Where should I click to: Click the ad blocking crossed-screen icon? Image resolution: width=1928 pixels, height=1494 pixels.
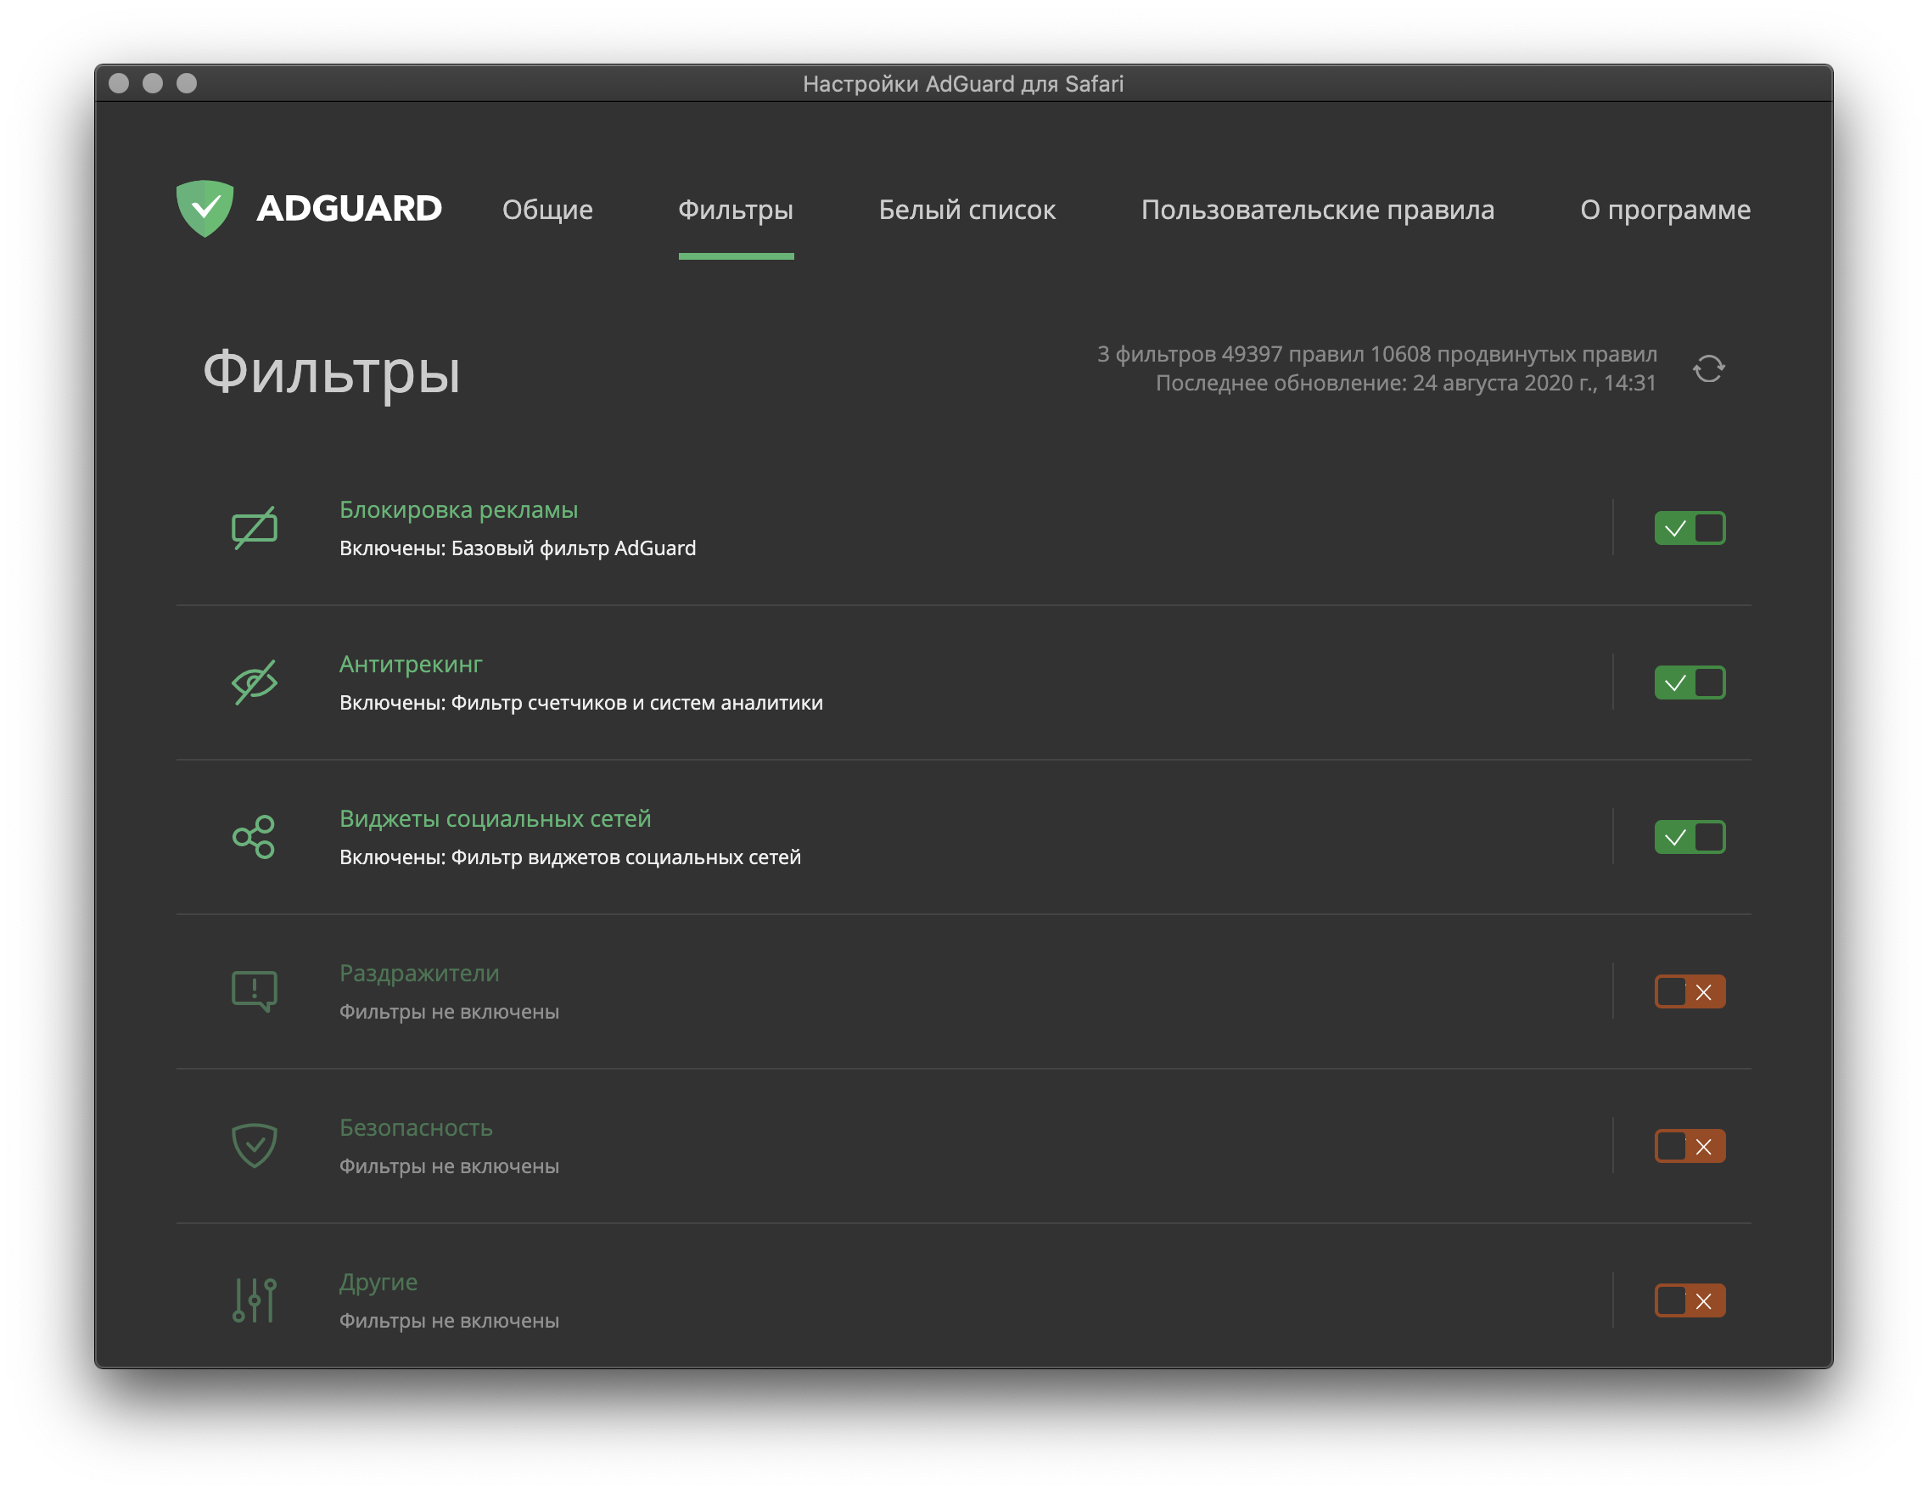point(255,528)
